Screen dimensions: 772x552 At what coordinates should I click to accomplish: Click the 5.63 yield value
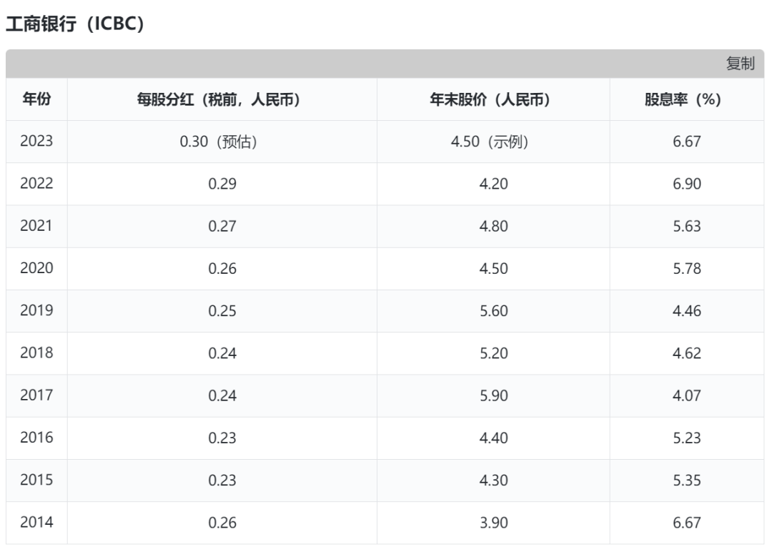click(x=687, y=226)
